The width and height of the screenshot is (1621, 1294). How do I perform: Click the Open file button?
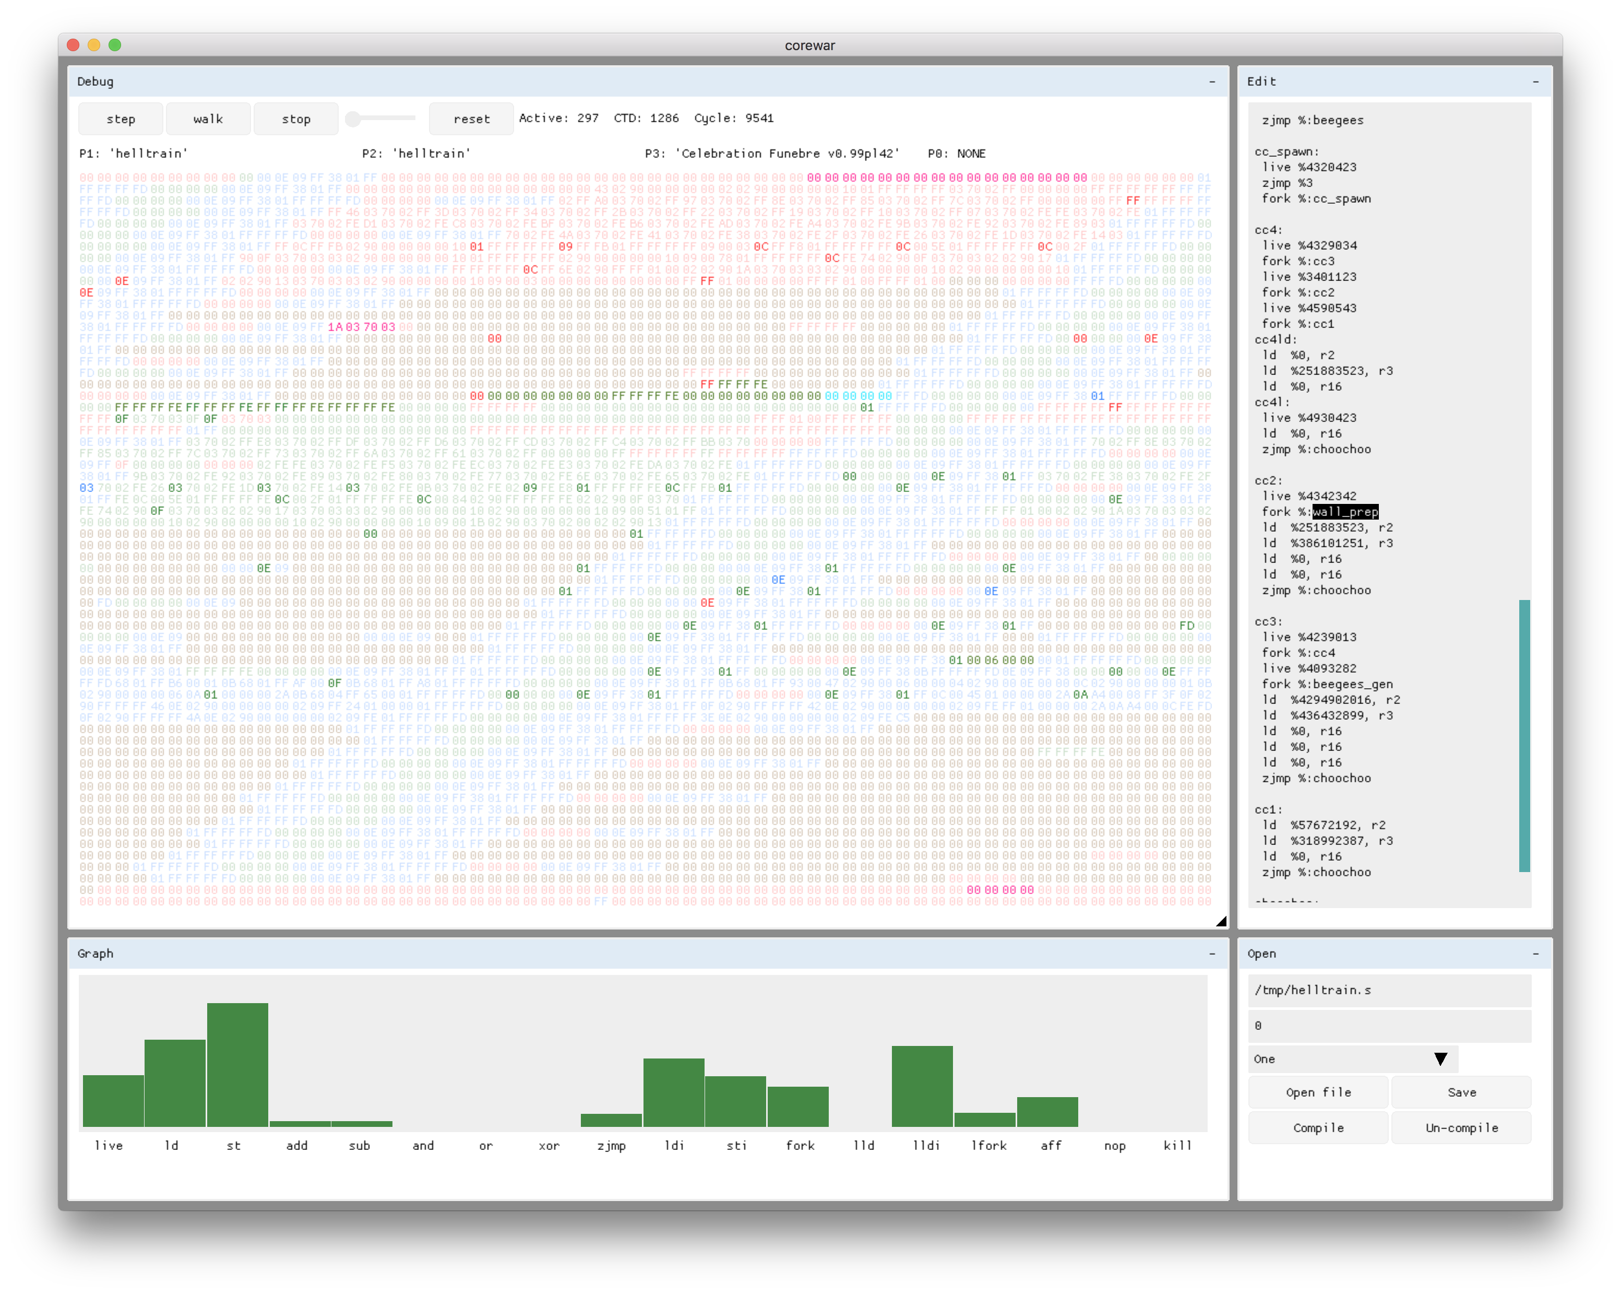(x=1318, y=1092)
